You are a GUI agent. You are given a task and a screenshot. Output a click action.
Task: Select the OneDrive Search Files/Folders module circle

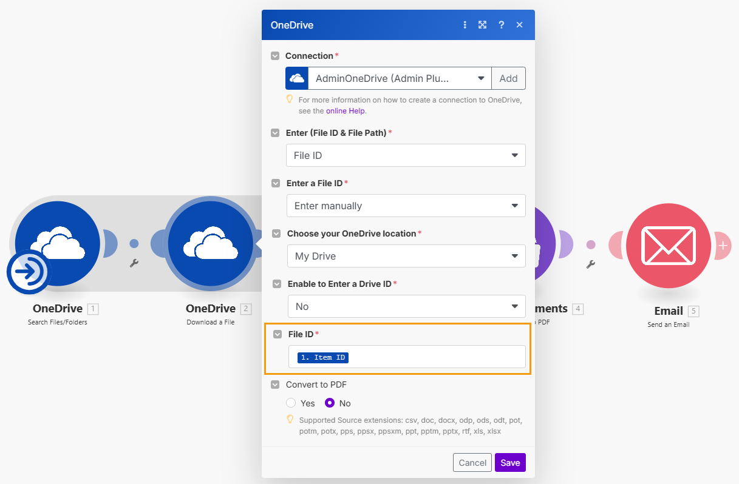point(57,244)
